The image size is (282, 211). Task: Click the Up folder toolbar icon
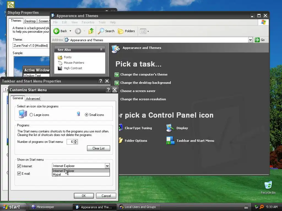[91, 31]
